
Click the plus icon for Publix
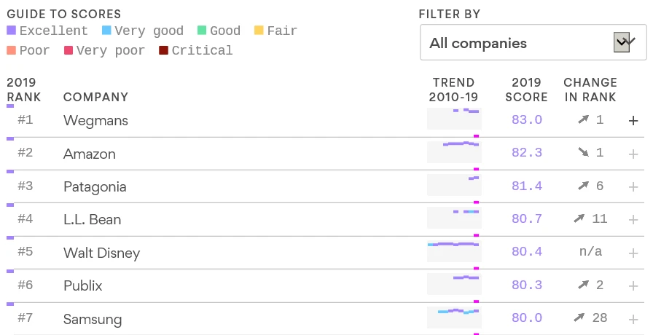[633, 286]
